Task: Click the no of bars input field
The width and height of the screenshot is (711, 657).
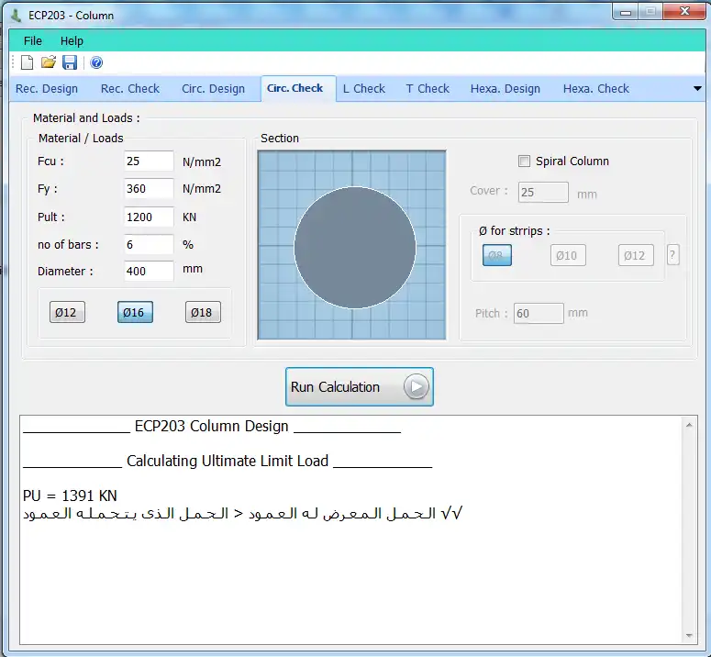Action: click(149, 245)
